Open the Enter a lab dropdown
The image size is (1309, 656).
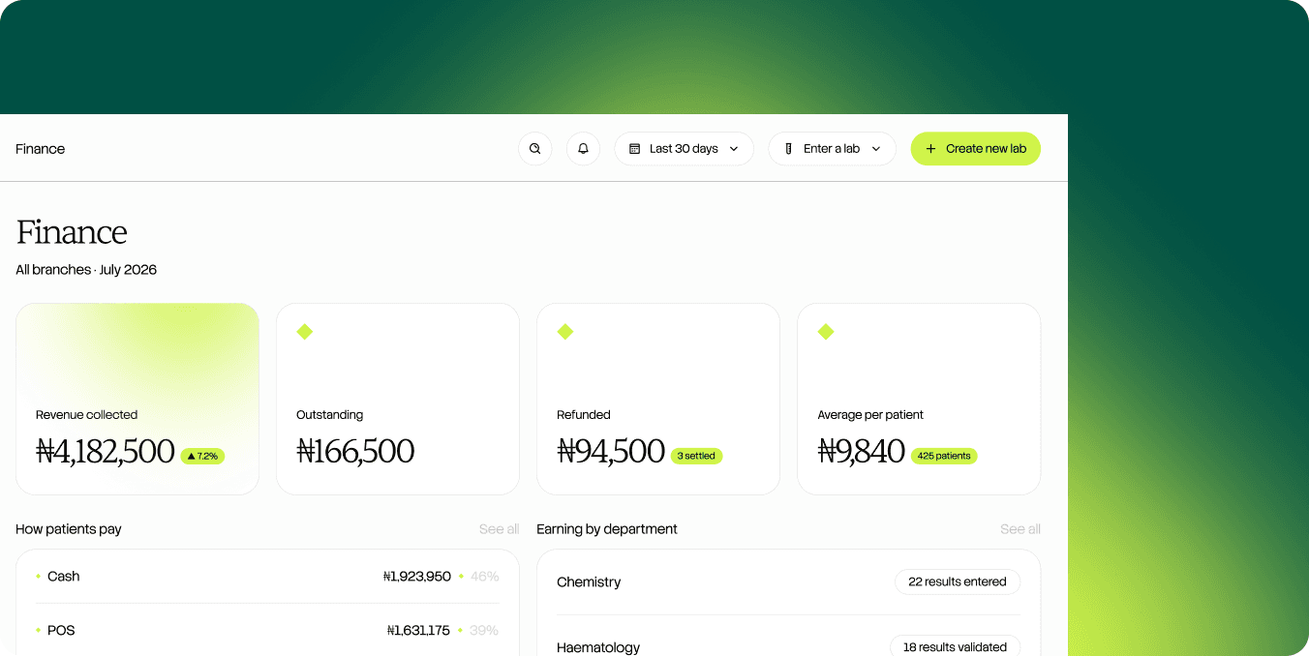833,149
